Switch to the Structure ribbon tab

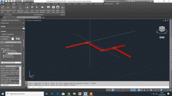click(20, 4)
